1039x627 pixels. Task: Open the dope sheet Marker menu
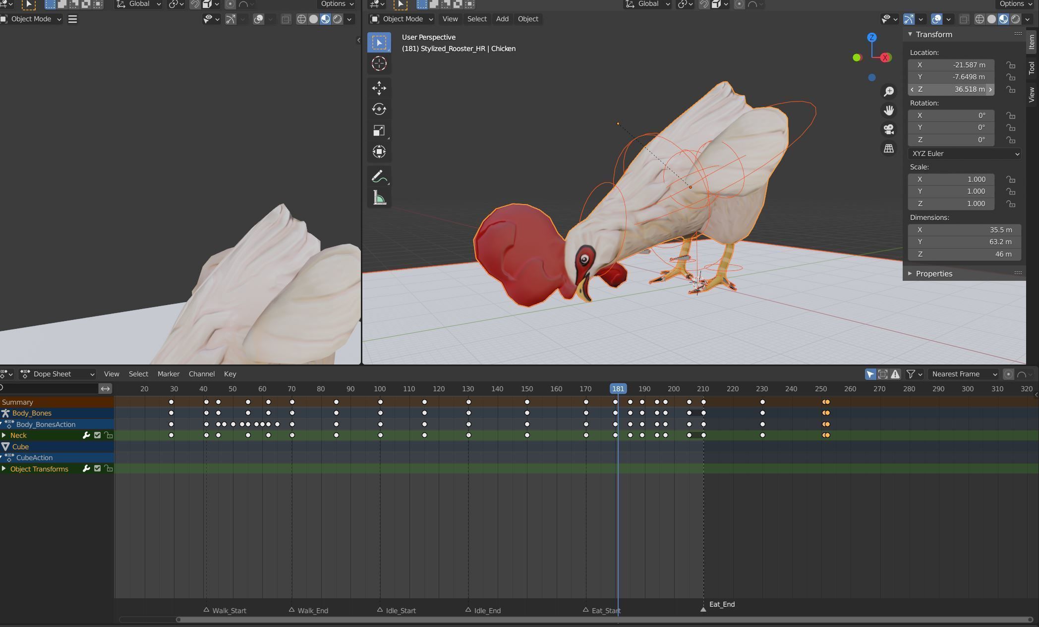pos(169,374)
